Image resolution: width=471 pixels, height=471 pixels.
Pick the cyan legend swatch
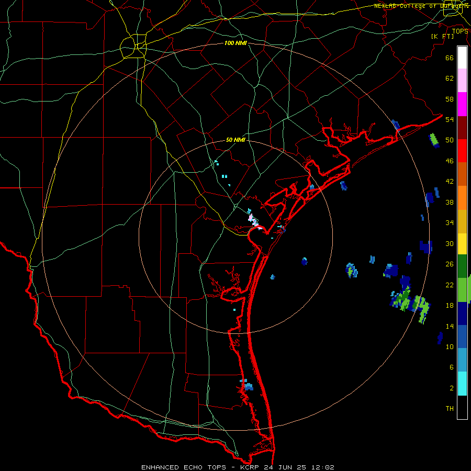click(462, 384)
